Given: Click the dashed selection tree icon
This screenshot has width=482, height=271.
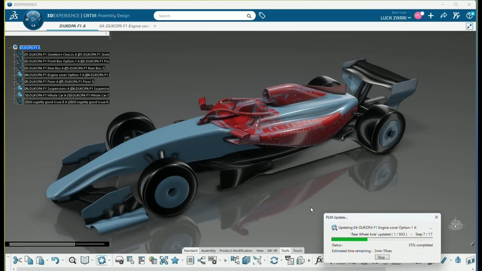Looking at the screenshot, I should (x=290, y=260).
